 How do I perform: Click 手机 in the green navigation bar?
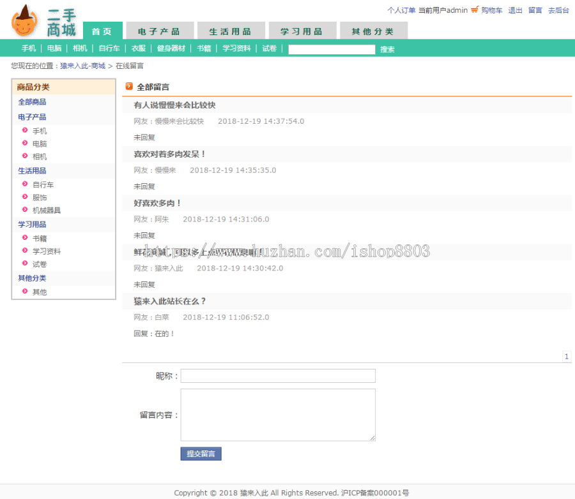[x=29, y=48]
